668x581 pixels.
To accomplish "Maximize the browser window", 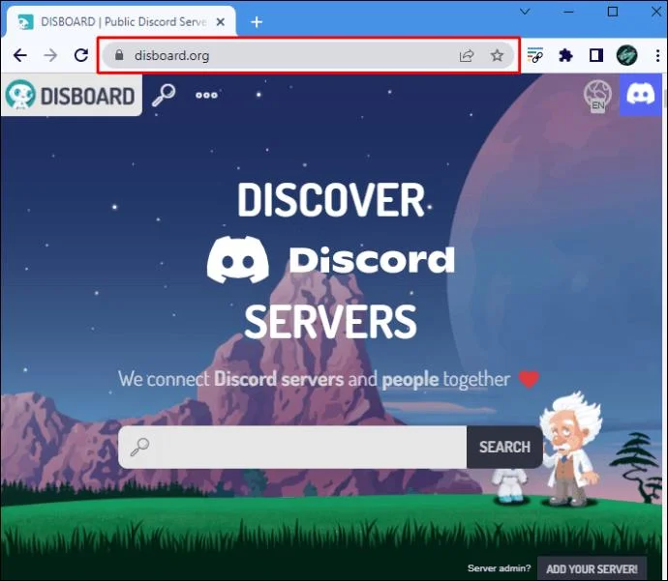I will 613,12.
